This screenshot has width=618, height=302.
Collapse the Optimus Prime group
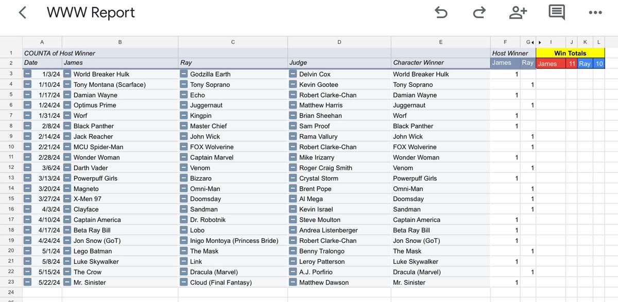pos(67,105)
